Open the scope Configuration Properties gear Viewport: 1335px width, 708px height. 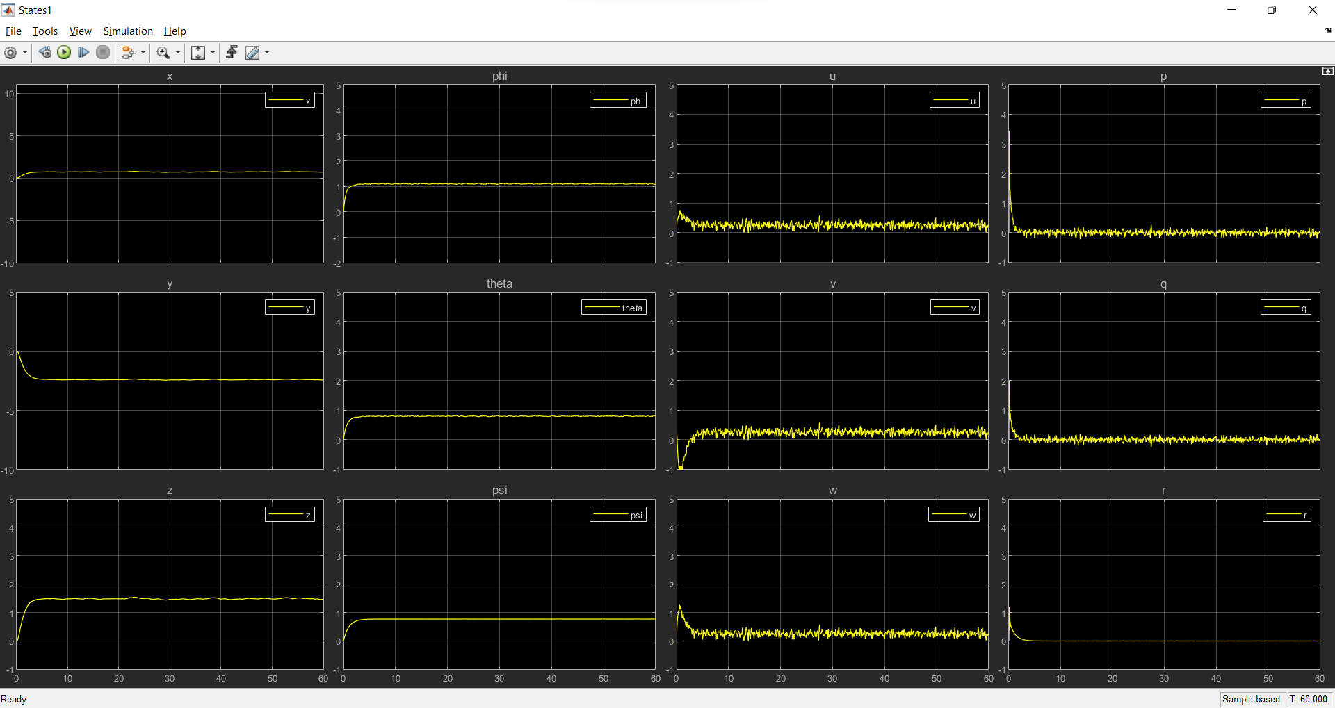[10, 53]
